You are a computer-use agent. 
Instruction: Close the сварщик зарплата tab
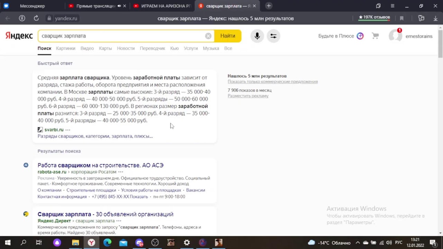[254, 6]
